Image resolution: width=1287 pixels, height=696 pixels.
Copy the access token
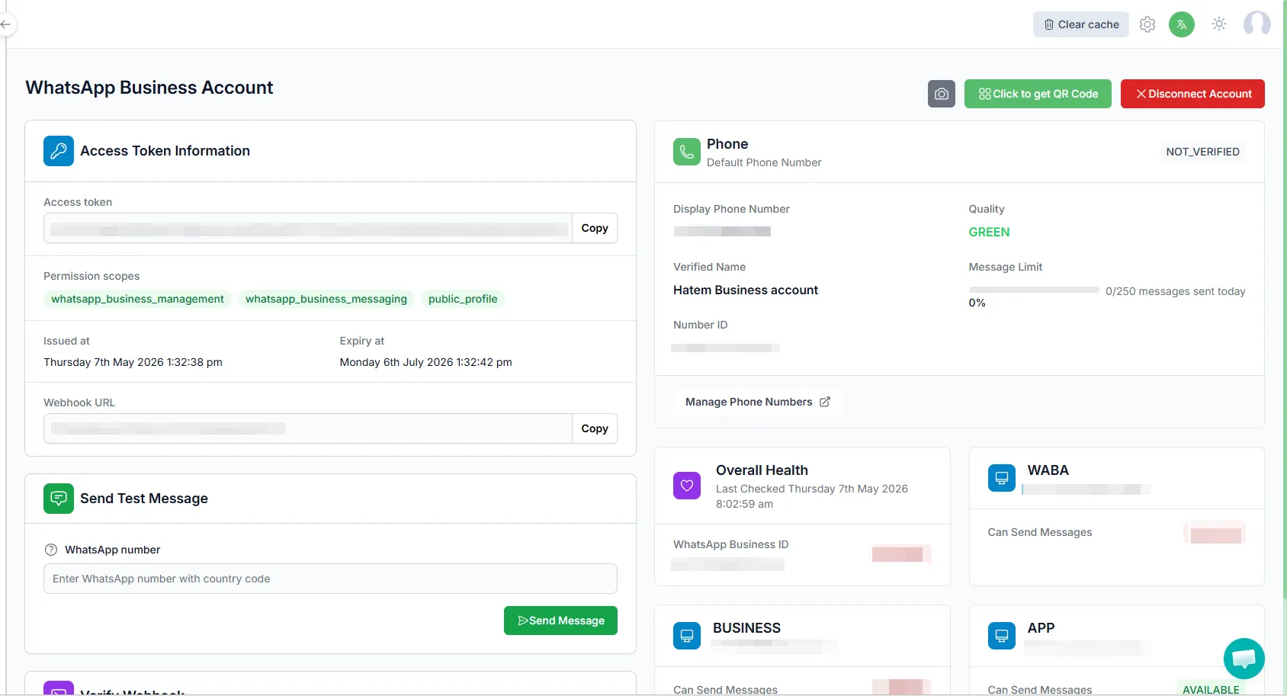click(595, 228)
